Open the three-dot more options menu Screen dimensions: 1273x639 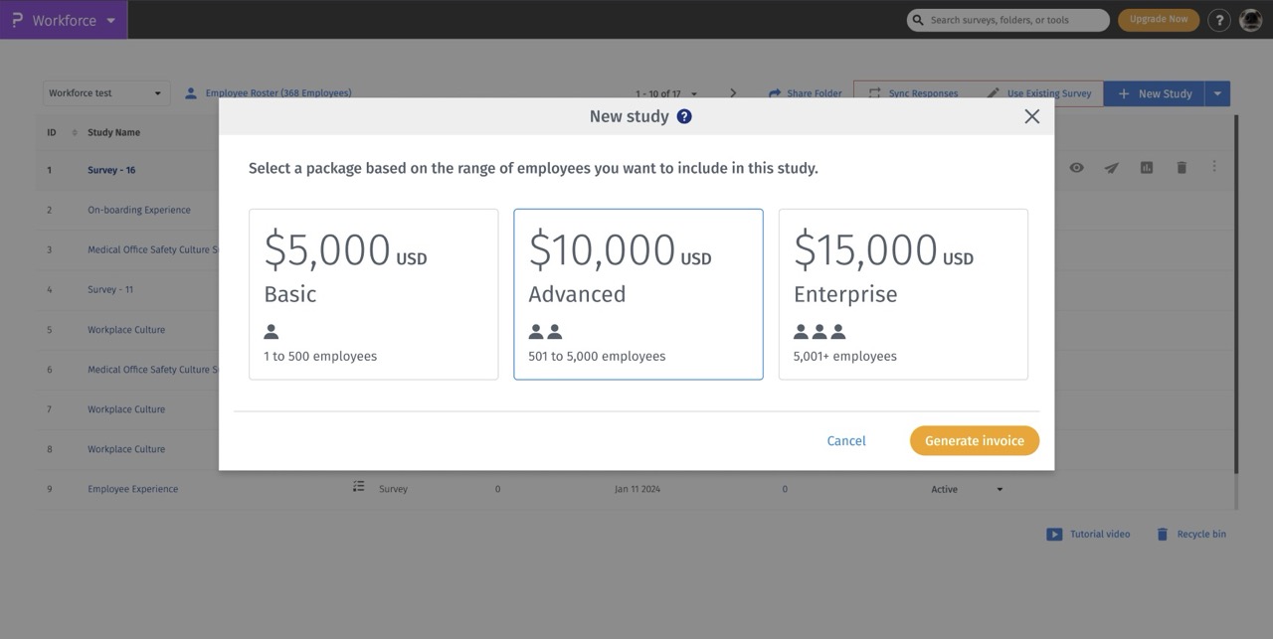point(1214,167)
